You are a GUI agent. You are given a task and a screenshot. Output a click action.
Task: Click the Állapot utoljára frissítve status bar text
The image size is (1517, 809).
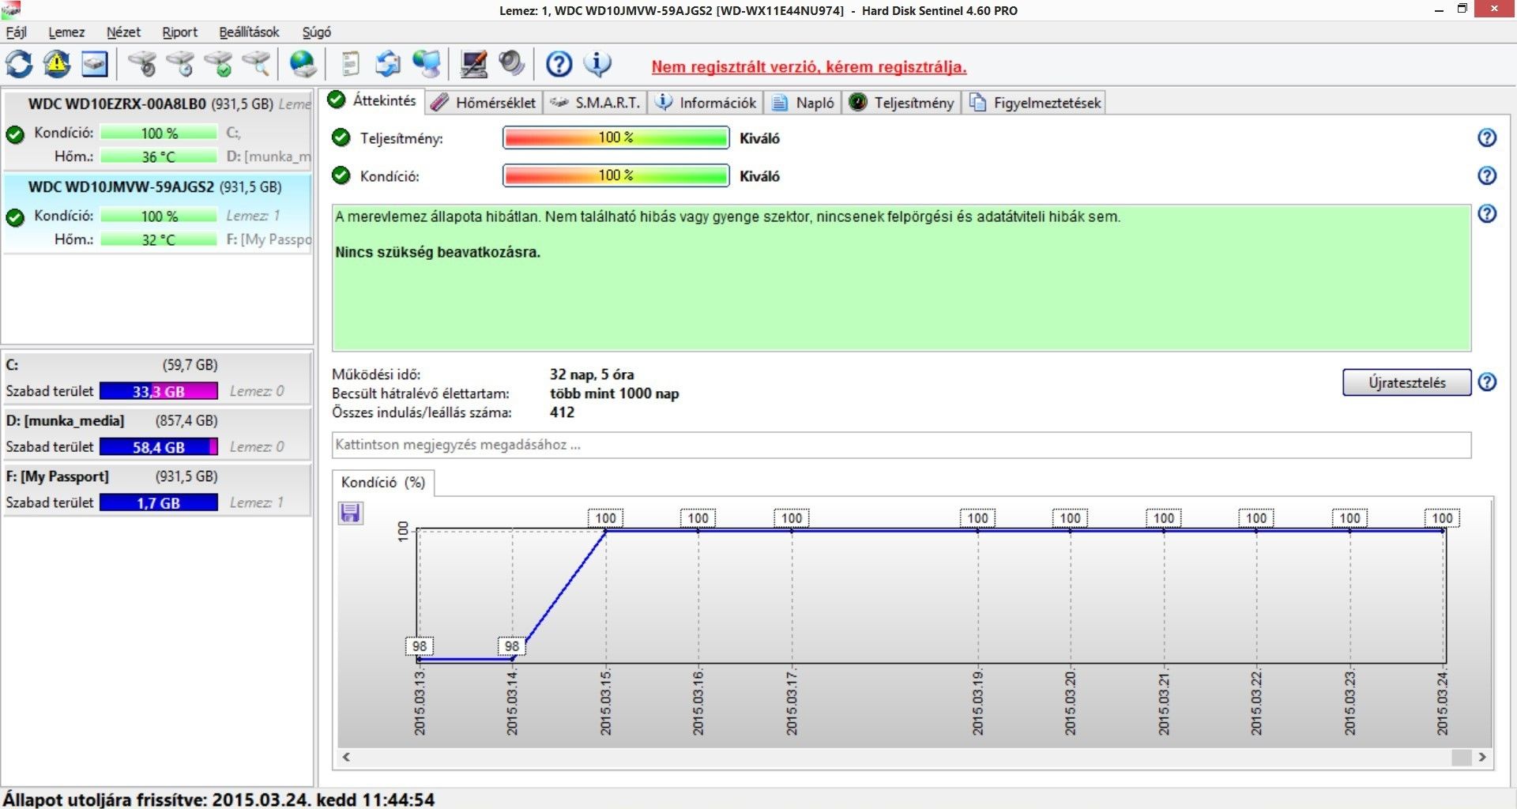pyautogui.click(x=219, y=800)
